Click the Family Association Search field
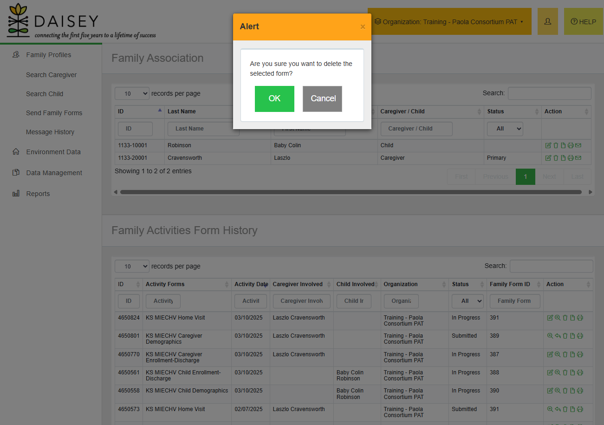This screenshot has width=604, height=425. coord(549,93)
